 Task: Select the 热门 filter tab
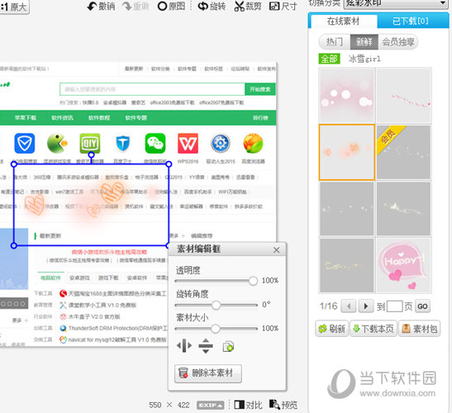click(x=335, y=42)
